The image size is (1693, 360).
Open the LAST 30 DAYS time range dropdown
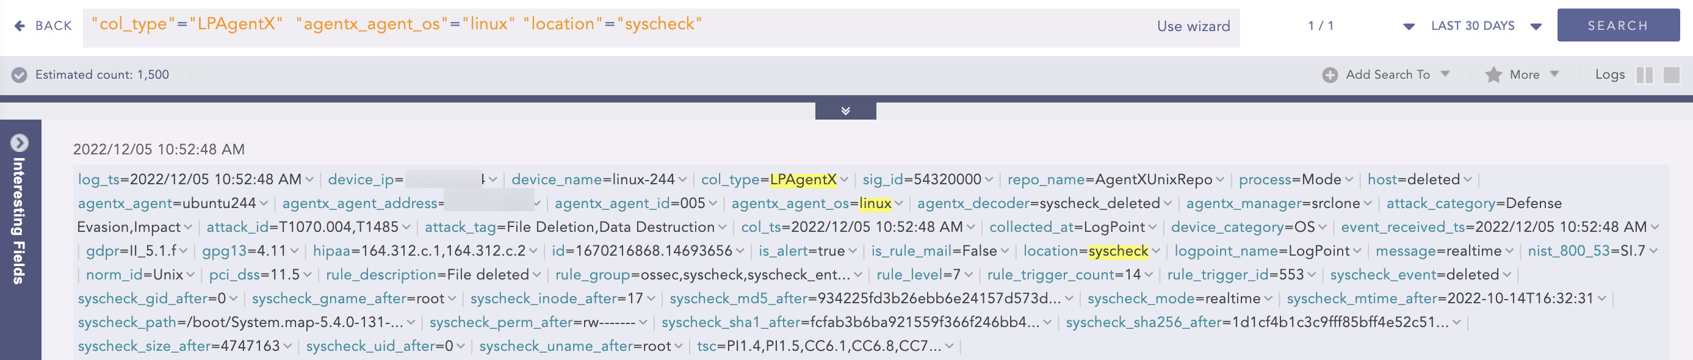pos(1536,26)
